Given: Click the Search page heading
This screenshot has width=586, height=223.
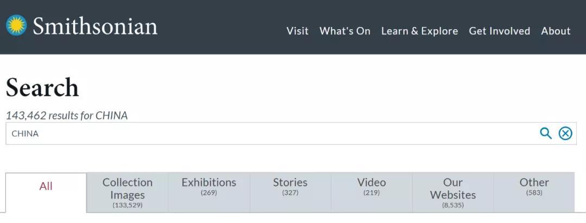Looking at the screenshot, I should click(42, 88).
